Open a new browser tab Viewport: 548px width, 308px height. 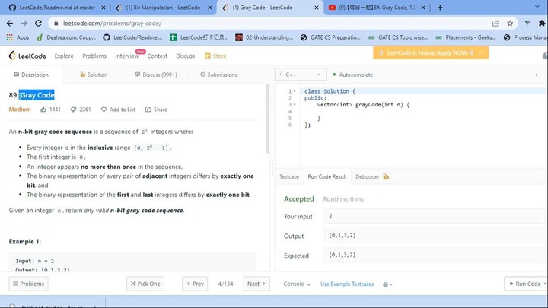[440, 8]
